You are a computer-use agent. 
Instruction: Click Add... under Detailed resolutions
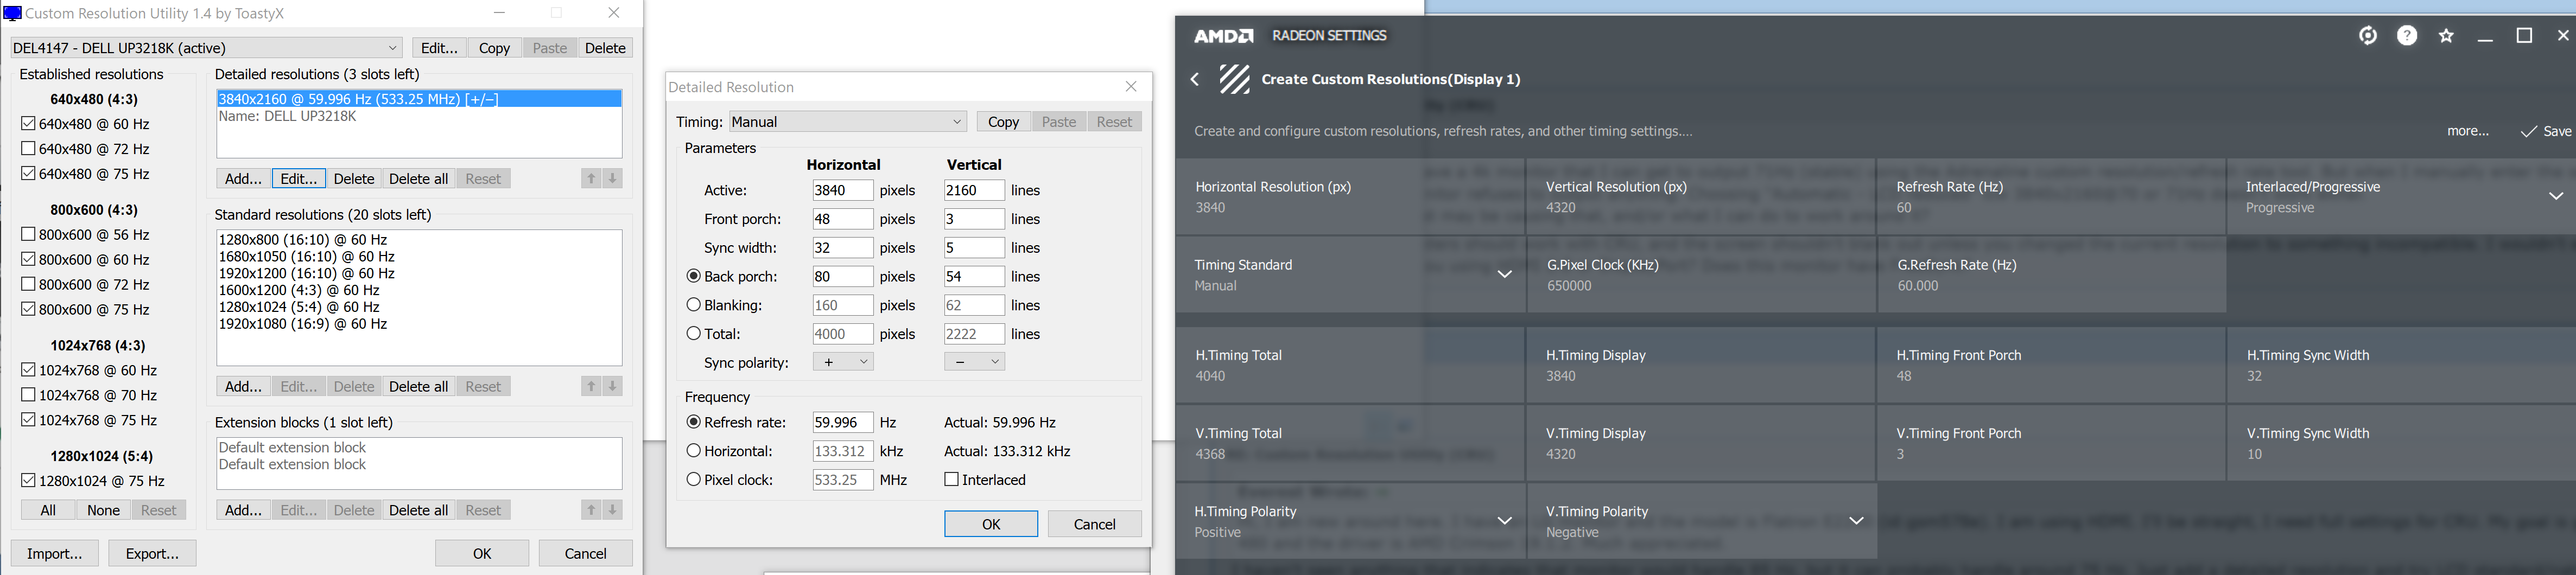pos(243,179)
